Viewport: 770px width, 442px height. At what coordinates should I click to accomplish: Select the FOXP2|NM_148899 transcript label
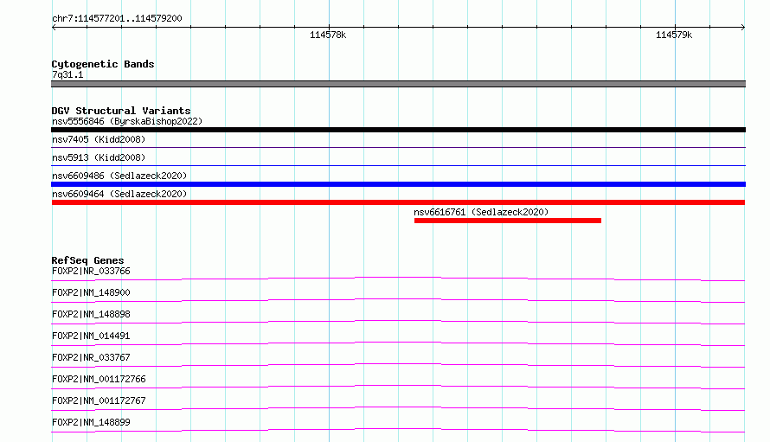[91, 422]
